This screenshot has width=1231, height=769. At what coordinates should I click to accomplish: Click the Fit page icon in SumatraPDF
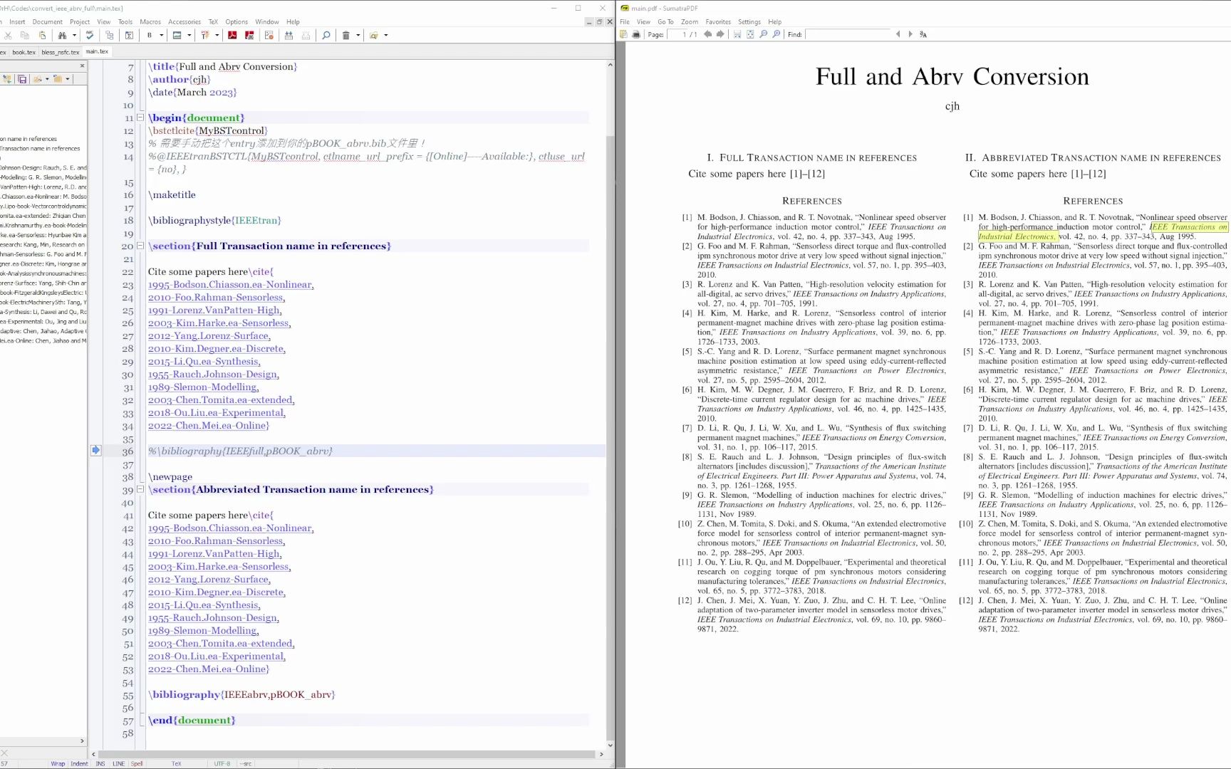click(x=750, y=34)
